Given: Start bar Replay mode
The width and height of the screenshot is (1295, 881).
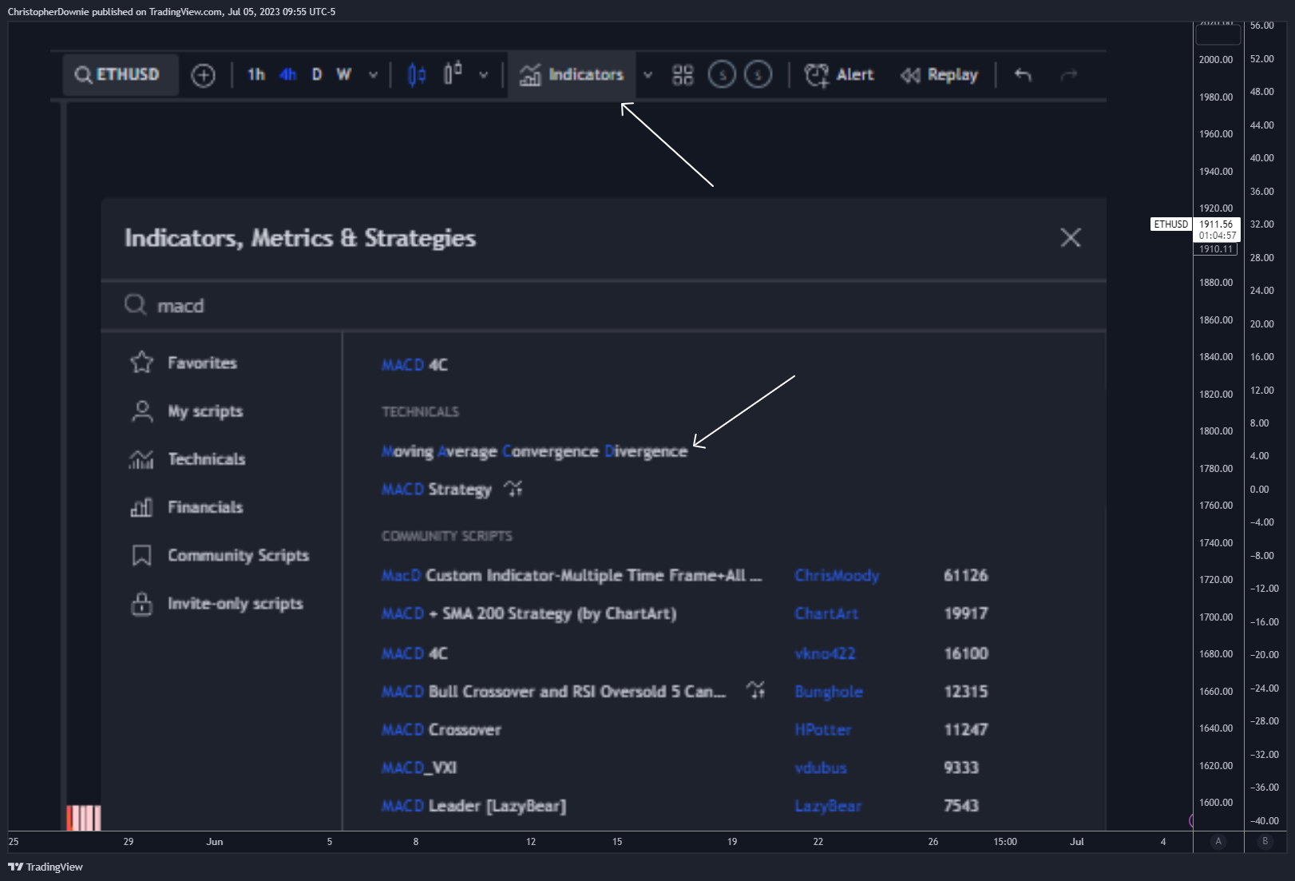Looking at the screenshot, I should [939, 74].
